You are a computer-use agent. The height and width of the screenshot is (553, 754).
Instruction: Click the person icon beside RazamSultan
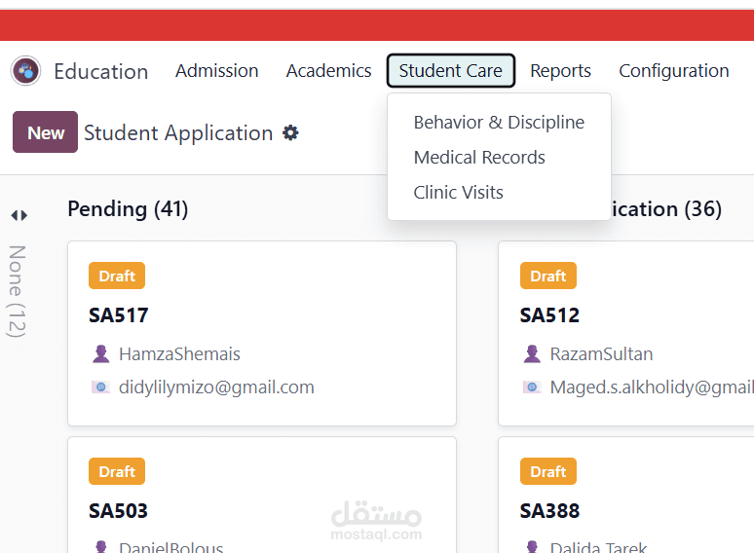pos(532,354)
